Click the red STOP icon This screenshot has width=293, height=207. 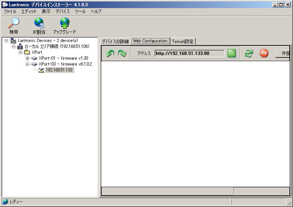[x=264, y=53]
